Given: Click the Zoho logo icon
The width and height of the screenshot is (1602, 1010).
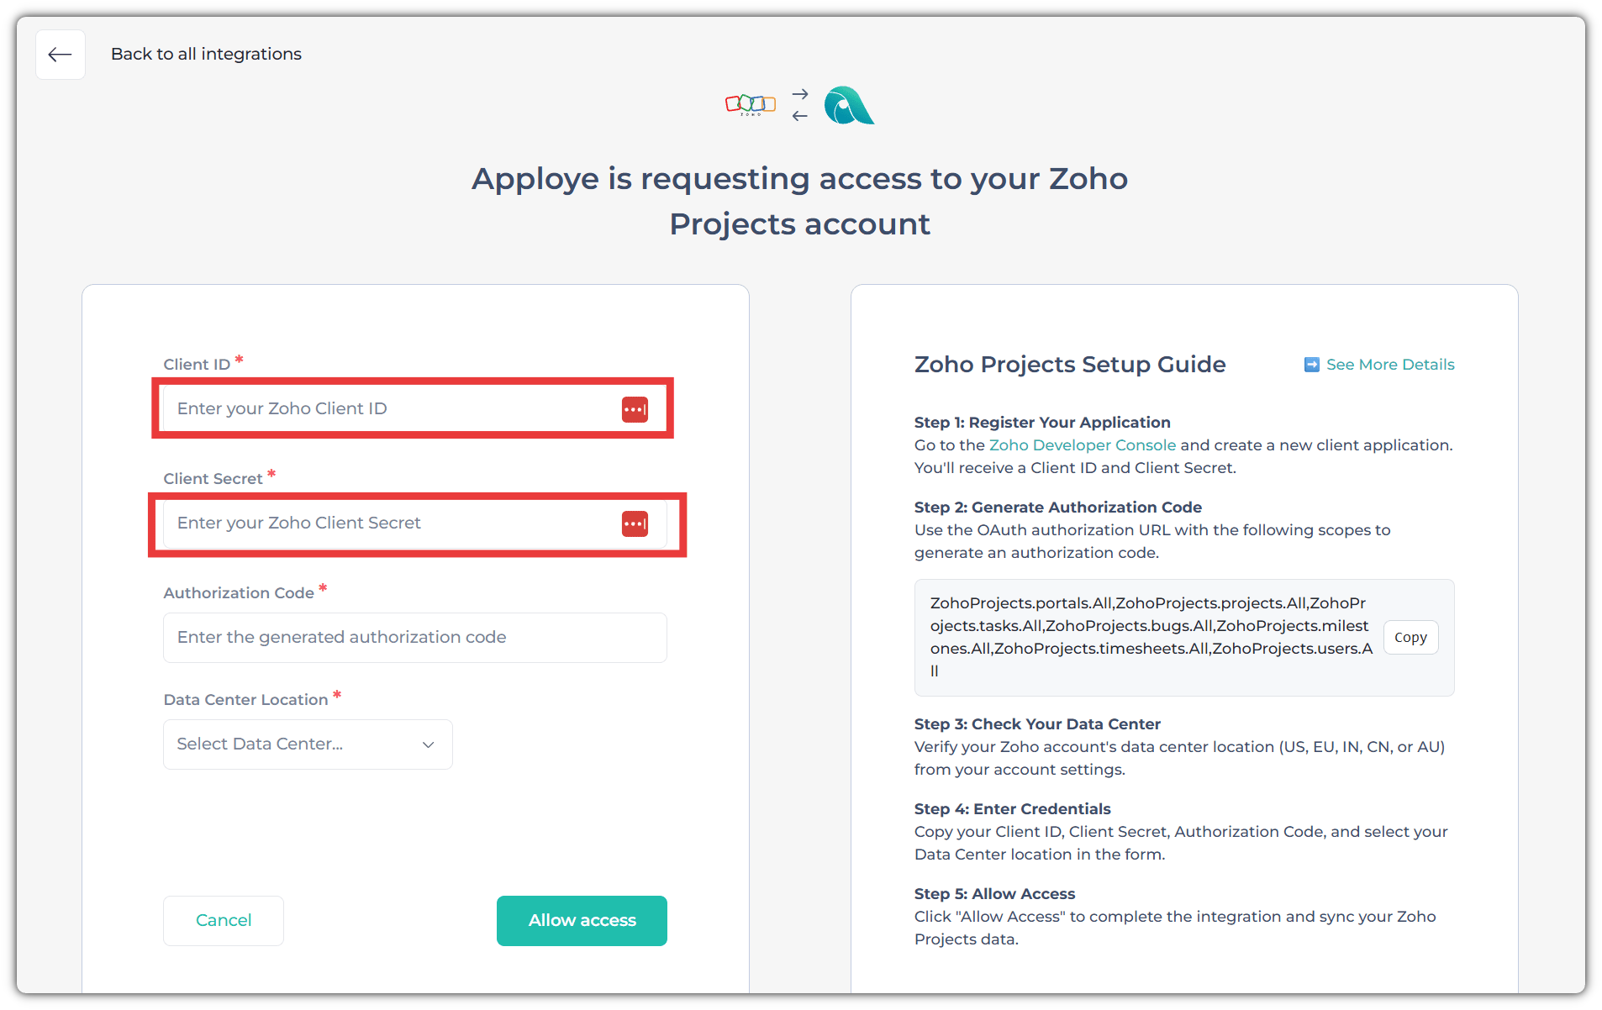Looking at the screenshot, I should 751,104.
